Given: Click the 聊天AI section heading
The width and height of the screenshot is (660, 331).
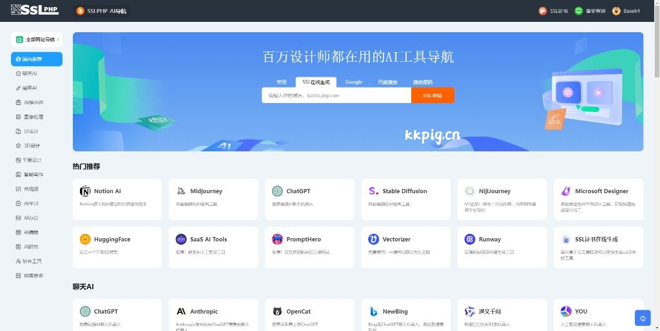Looking at the screenshot, I should (83, 287).
